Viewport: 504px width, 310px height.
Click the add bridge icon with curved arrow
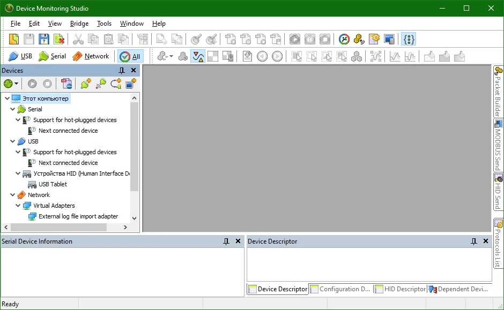tap(116, 84)
